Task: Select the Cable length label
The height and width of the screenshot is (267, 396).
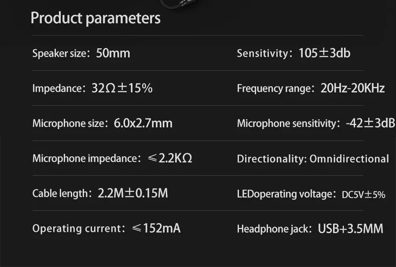Action: pyautogui.click(x=60, y=194)
